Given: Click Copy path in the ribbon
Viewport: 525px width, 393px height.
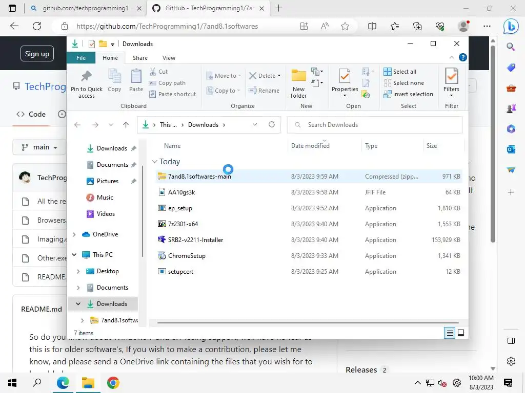Looking at the screenshot, I should pyautogui.click(x=168, y=83).
